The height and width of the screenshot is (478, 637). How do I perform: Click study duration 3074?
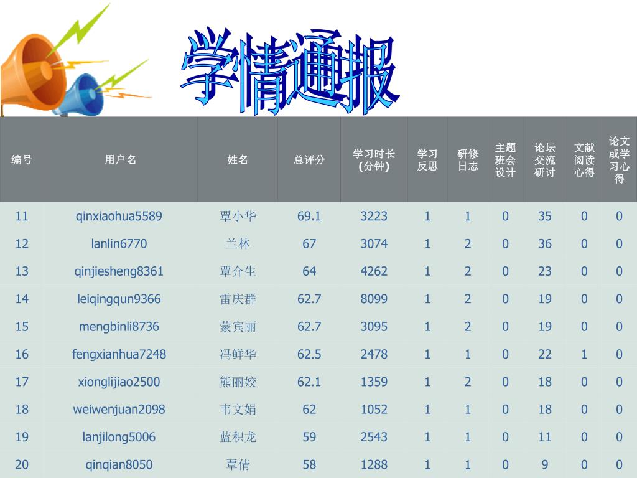click(374, 244)
